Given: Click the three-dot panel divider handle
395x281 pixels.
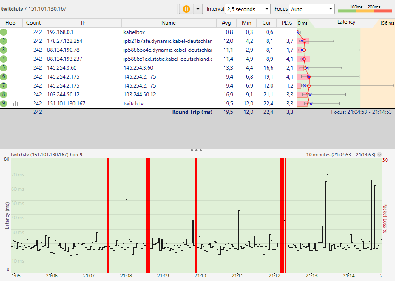Looking at the screenshot, I should 196,151.
